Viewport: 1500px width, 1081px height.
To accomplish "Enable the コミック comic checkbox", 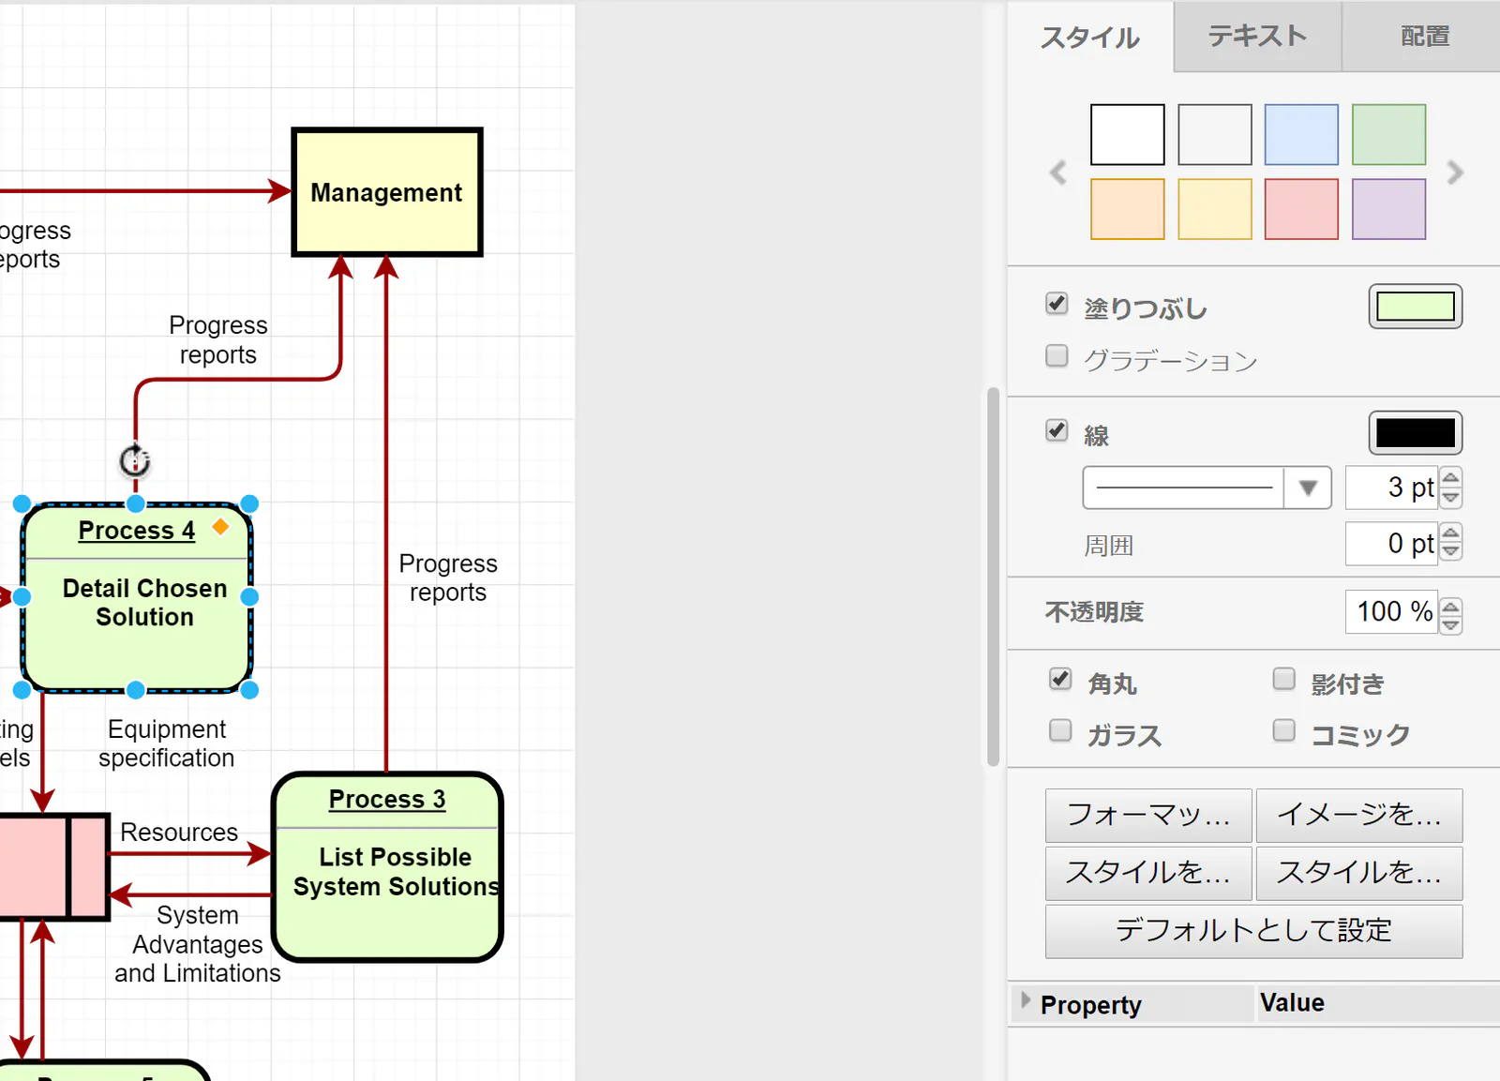I will pyautogui.click(x=1283, y=730).
